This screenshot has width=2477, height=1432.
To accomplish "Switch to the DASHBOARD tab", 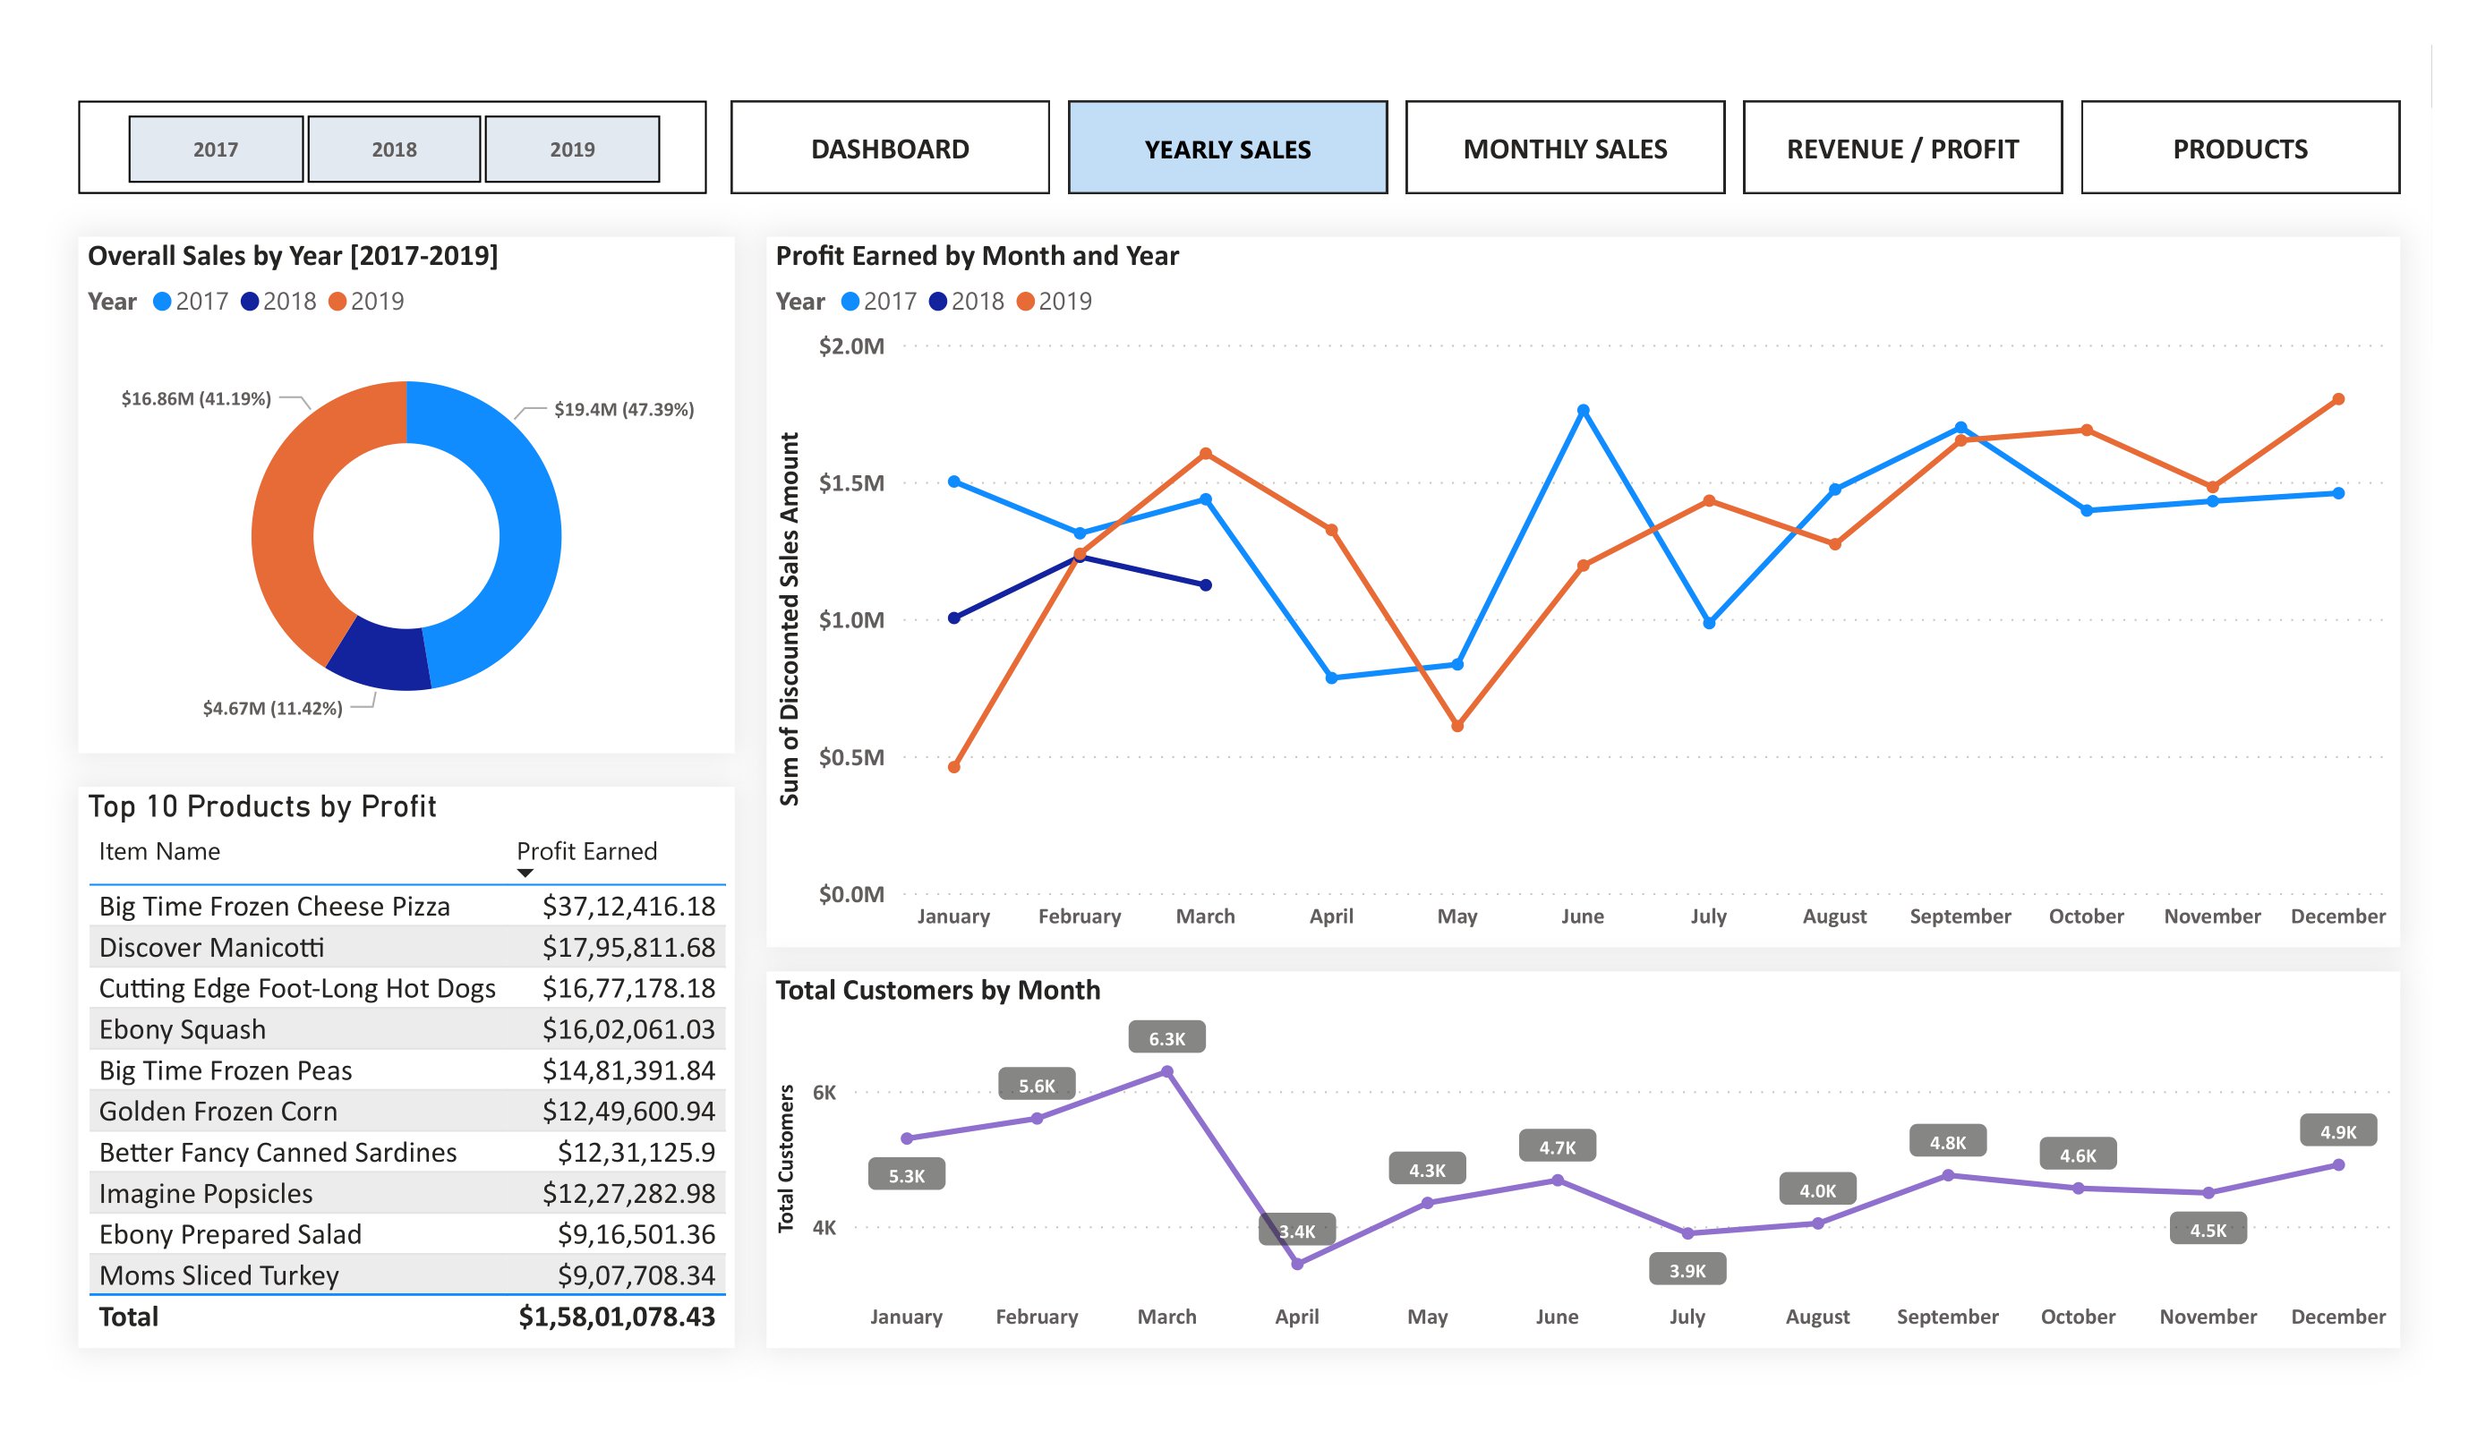I will (890, 149).
